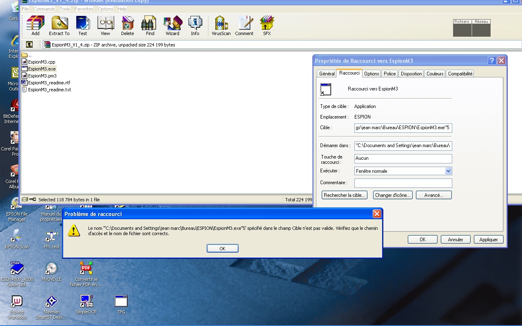
Task: Go up one level in WinRAR
Action: (x=29, y=44)
